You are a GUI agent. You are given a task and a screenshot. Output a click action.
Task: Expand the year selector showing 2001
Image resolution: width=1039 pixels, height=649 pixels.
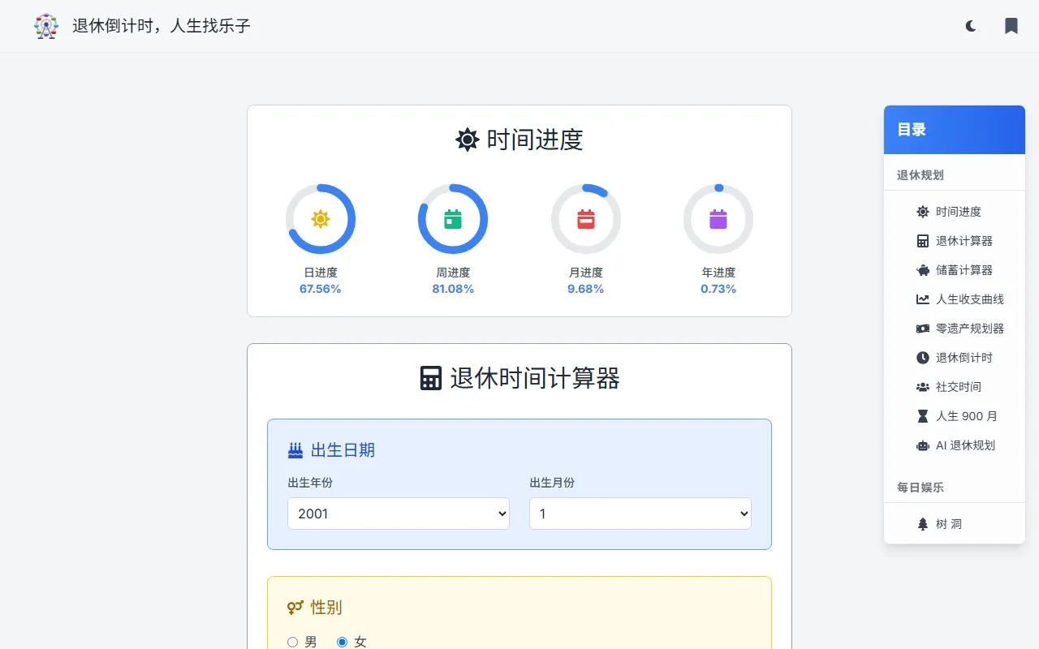click(398, 514)
